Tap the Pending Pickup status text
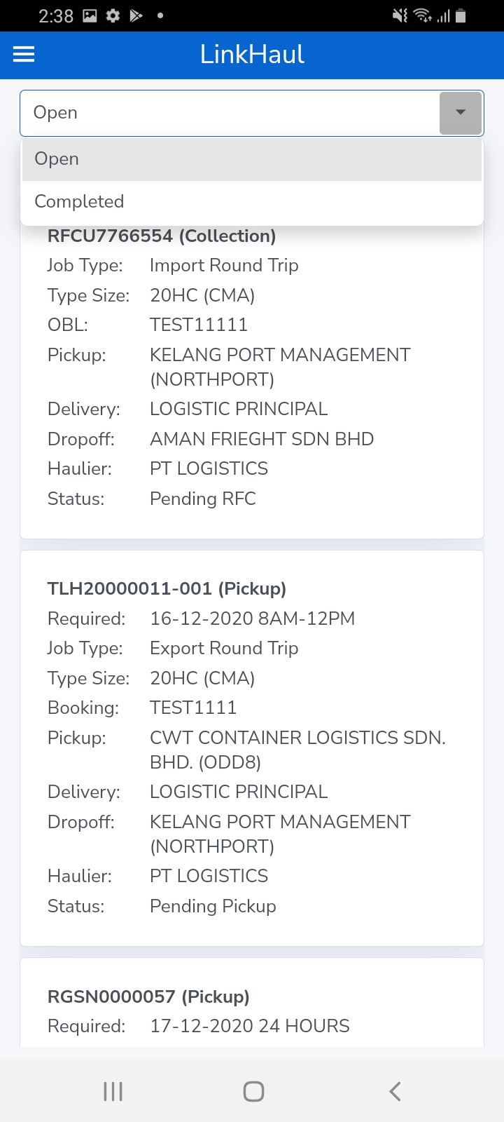Image resolution: width=504 pixels, height=1122 pixels. [213, 906]
